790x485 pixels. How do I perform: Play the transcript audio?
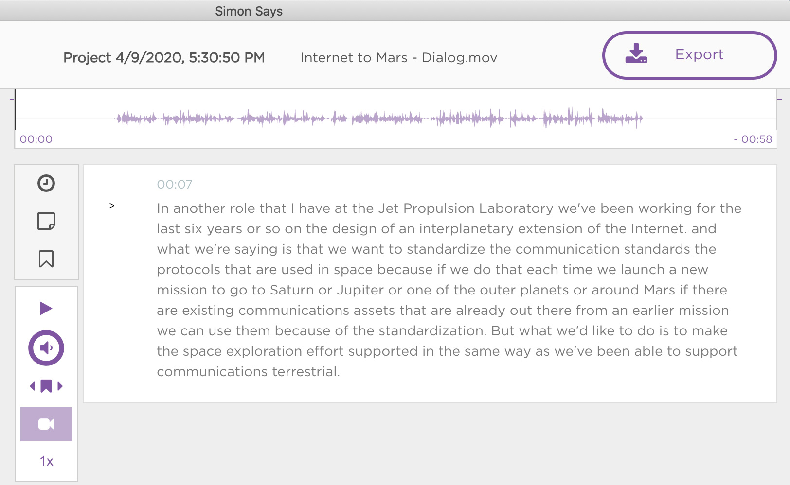tap(46, 308)
